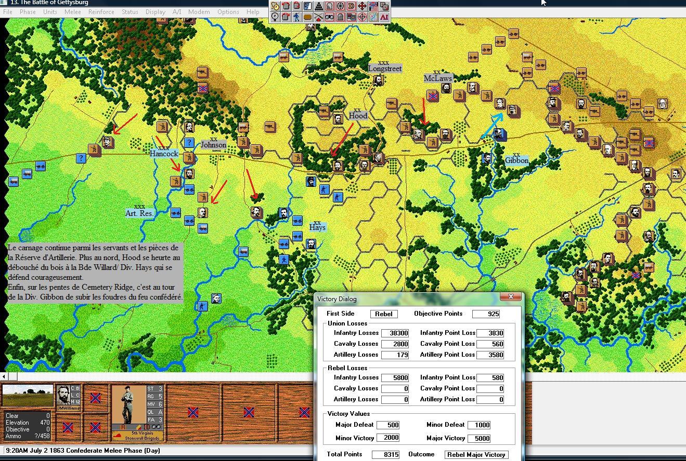Click the Minor Victory value 2000
The image size is (686, 461).
pyautogui.click(x=388, y=438)
